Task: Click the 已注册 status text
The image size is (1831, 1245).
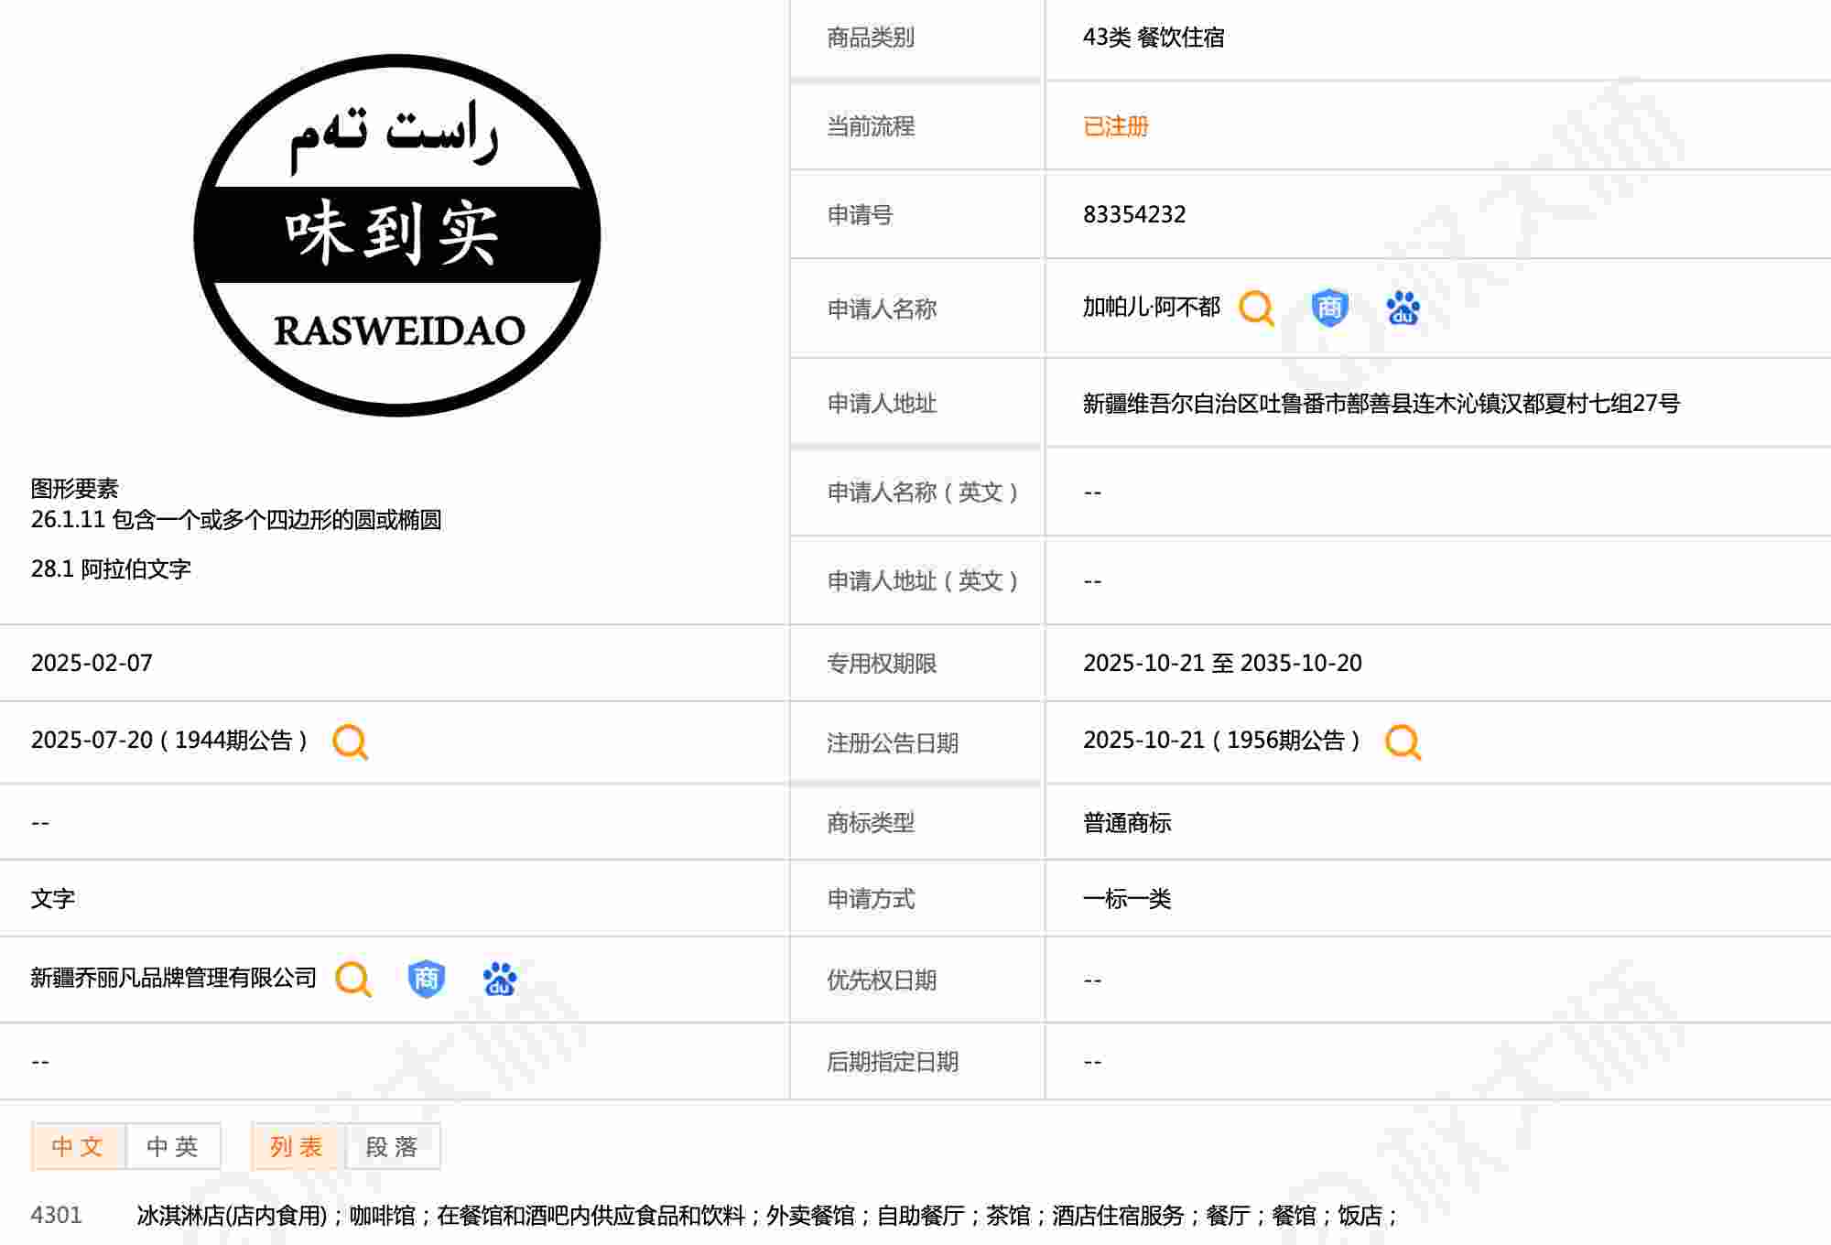Action: [x=1115, y=126]
